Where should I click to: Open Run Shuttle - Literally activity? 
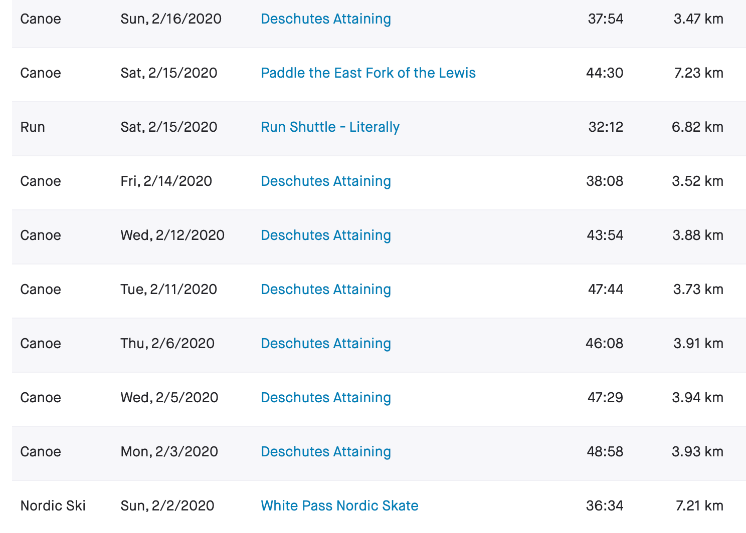click(x=330, y=127)
